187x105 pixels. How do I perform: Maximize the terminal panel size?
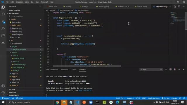tap(179, 69)
